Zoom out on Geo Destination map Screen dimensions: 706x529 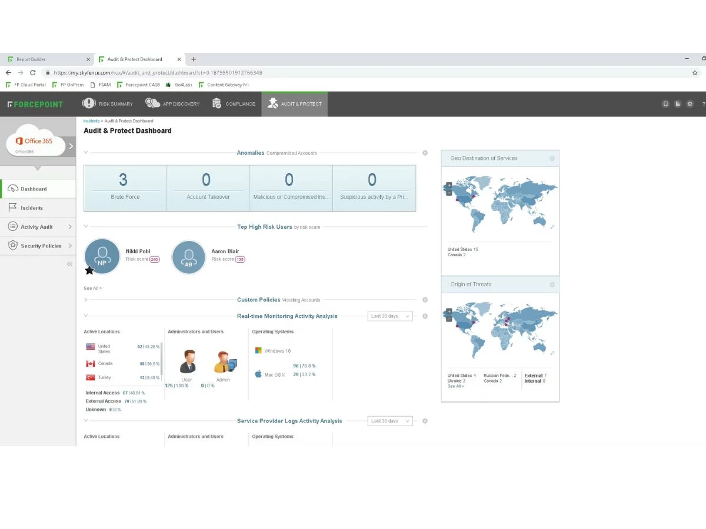[449, 192]
